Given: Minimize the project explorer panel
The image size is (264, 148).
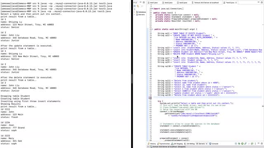Looking at the screenshot, I should point(140,2).
